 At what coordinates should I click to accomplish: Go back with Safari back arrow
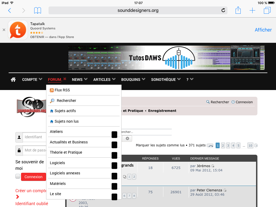point(10,11)
